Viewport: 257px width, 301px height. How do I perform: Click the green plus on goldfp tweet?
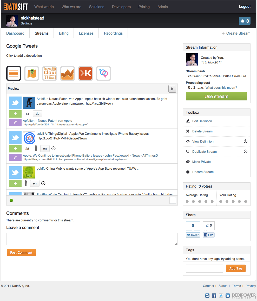click(15, 183)
